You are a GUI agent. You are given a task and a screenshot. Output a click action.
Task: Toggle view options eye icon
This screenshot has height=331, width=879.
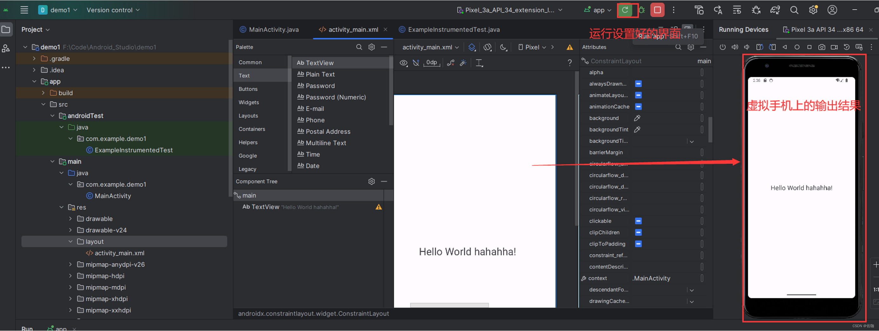coord(403,63)
